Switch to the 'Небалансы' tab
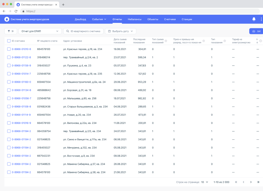This screenshot has width=263, height=191. (134, 19)
